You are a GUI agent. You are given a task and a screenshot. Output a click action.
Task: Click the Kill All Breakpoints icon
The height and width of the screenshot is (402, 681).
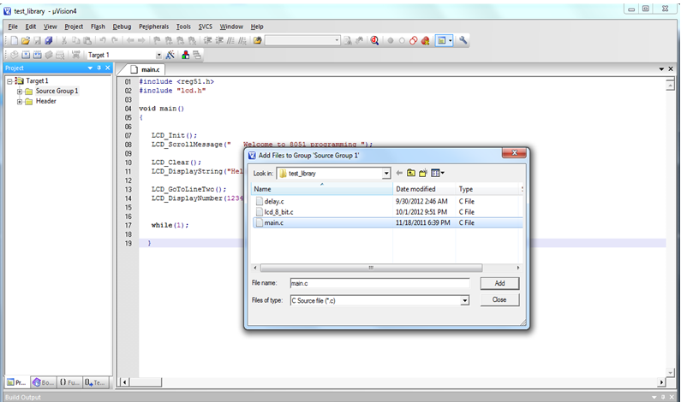[425, 41]
